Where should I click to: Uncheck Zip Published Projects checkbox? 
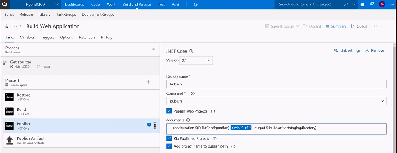click(x=169, y=138)
